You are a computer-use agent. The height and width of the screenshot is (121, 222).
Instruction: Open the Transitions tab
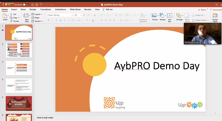pos(46,9)
